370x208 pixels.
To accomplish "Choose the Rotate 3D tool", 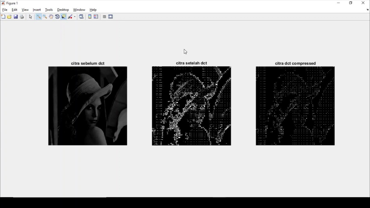I will coord(57,17).
